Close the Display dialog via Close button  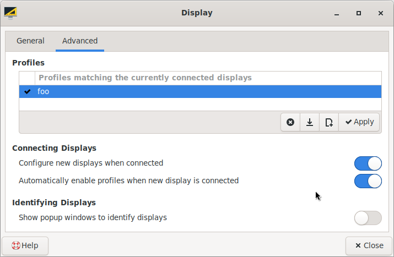coord(369,245)
